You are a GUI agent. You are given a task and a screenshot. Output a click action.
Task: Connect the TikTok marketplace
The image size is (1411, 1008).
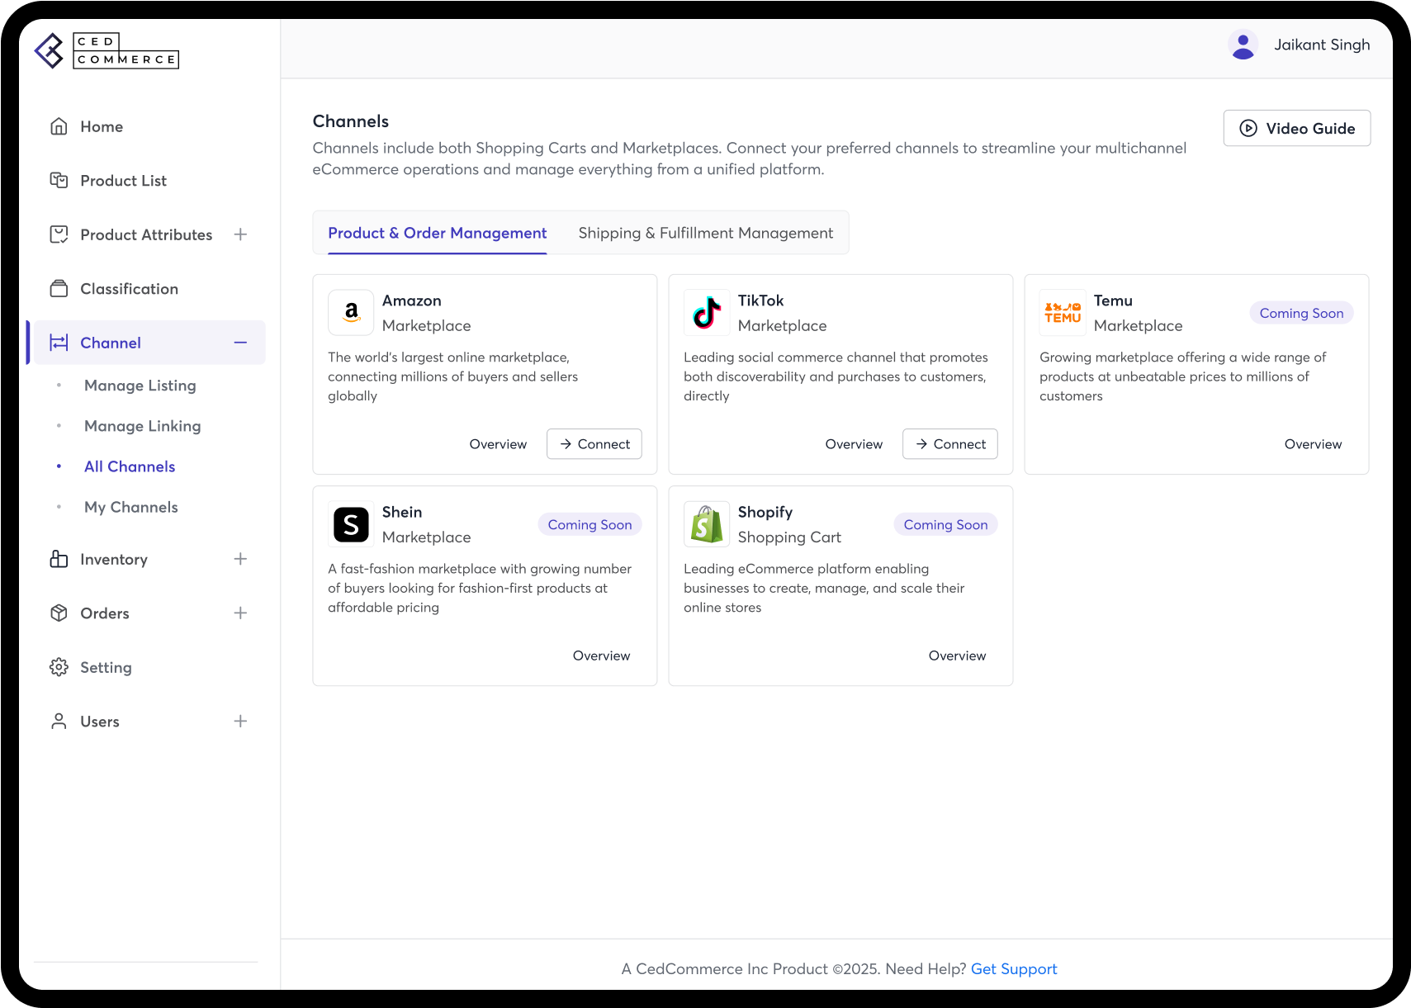[950, 444]
